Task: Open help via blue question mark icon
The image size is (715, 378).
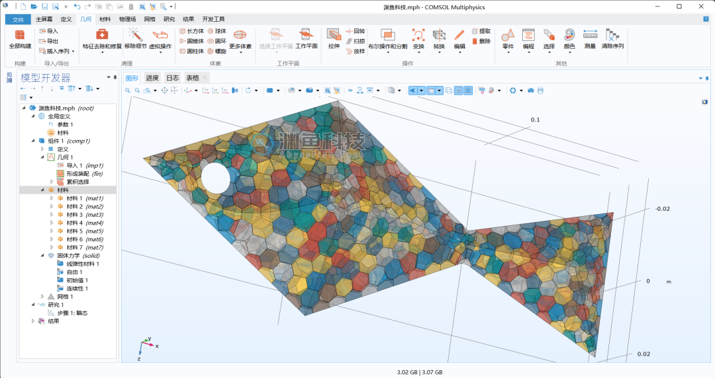Action: click(x=706, y=19)
